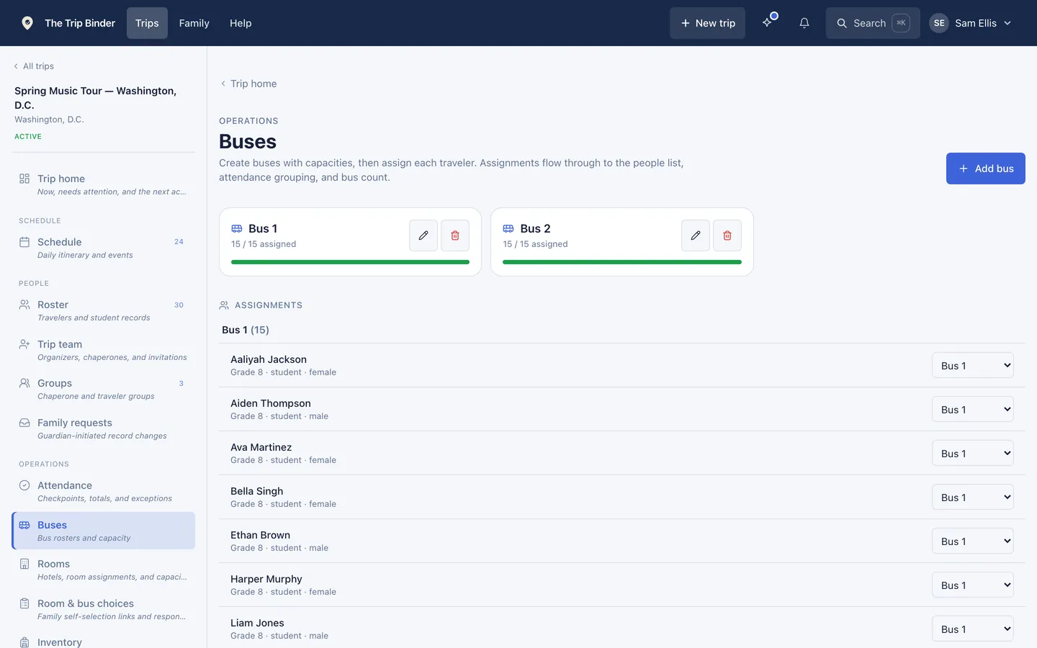Click the Trip team add-person icon
The width and height of the screenshot is (1037, 648).
(x=24, y=344)
